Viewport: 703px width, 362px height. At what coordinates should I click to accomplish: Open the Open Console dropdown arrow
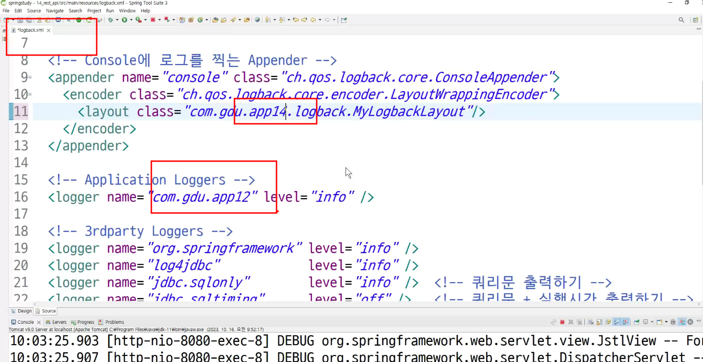[x=666, y=322]
